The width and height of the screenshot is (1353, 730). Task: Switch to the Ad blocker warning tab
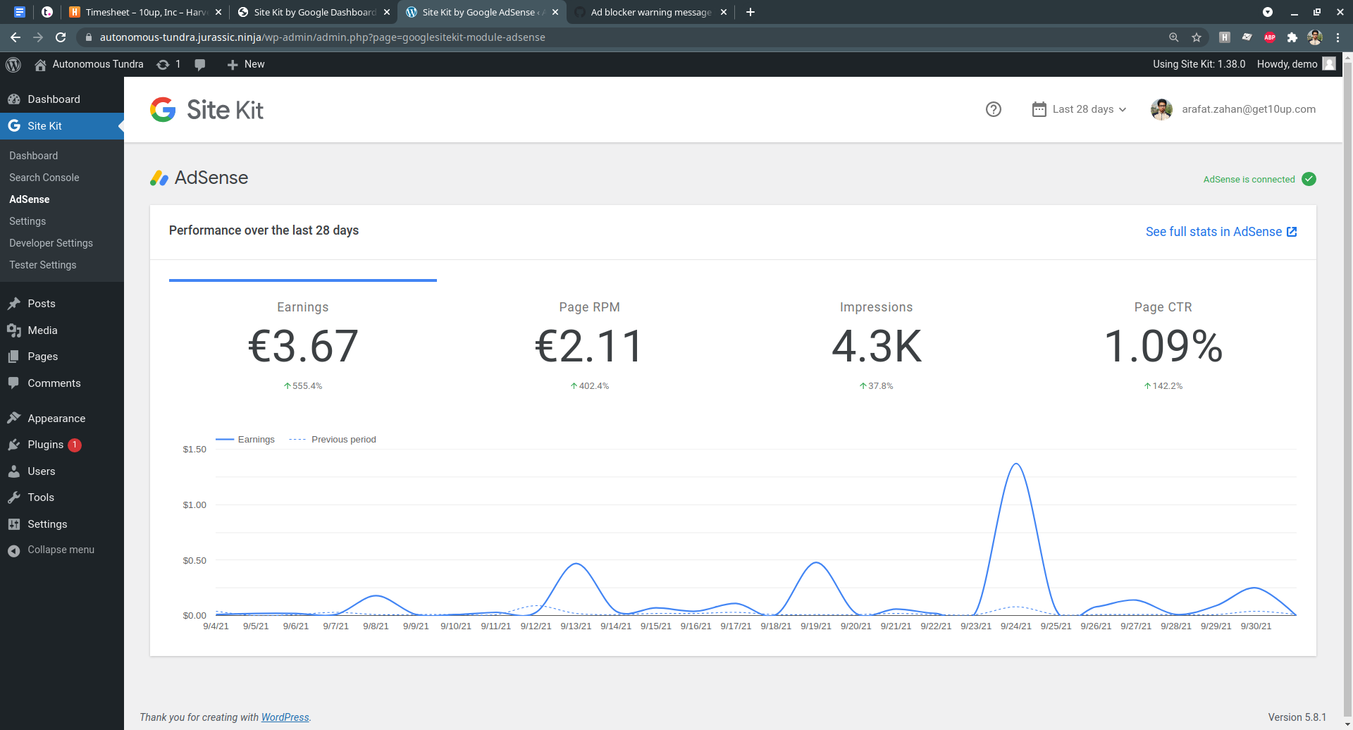point(649,12)
